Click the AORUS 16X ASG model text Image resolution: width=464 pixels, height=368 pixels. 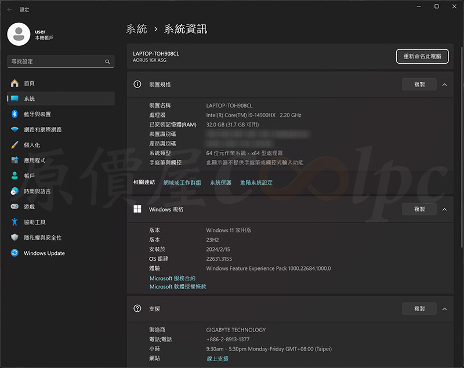click(150, 60)
